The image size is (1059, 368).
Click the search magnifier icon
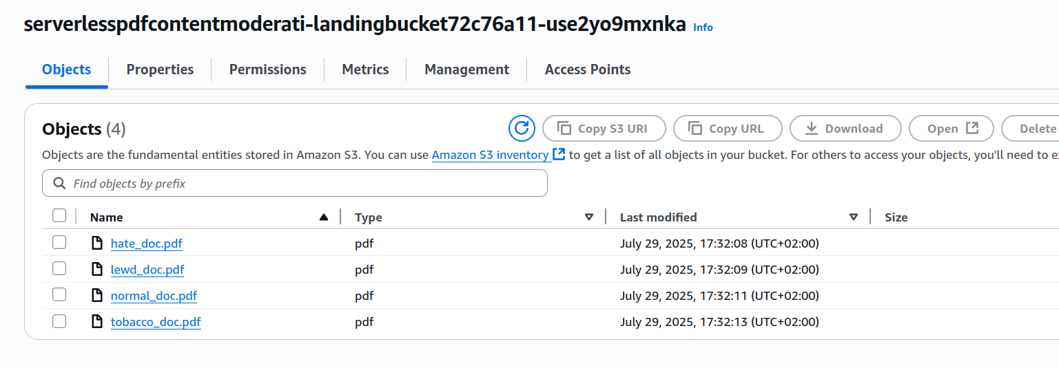click(x=59, y=184)
